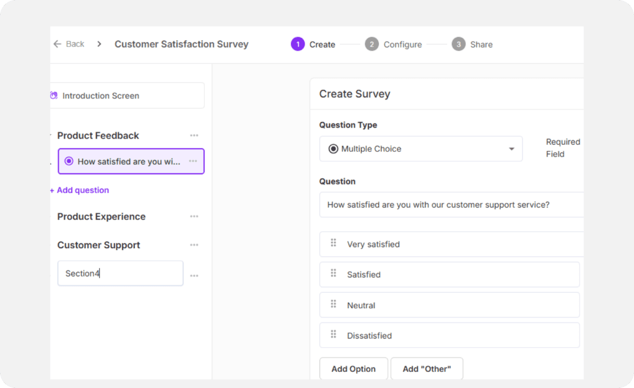Open the Product Feedback section options menu

pos(194,136)
